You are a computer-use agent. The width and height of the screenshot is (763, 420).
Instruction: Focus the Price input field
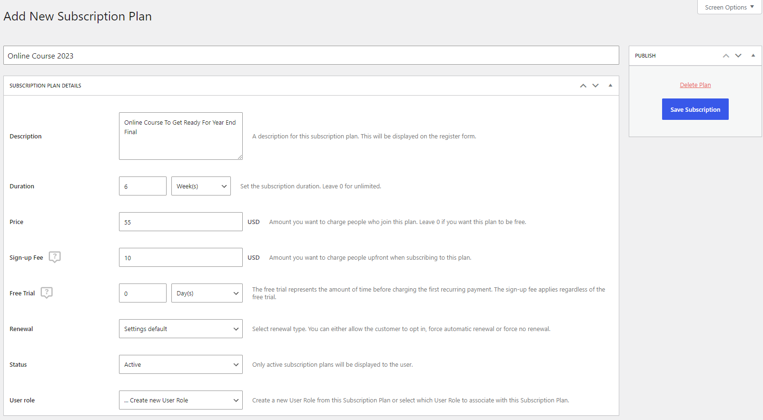point(181,222)
